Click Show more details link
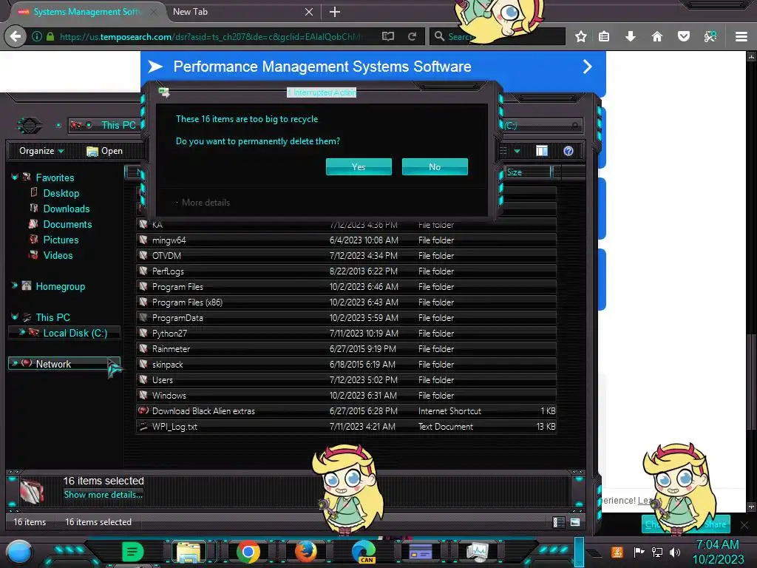The height and width of the screenshot is (568, 757). pyautogui.click(x=103, y=495)
